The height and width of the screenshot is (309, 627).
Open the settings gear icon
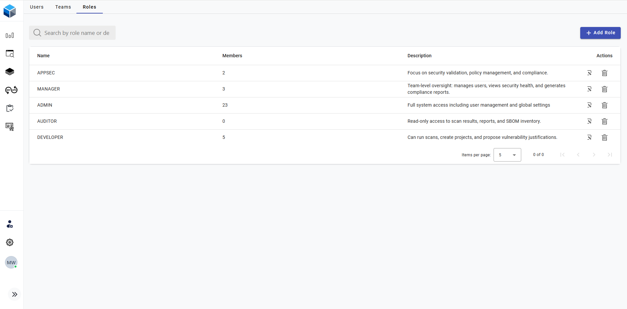[10, 243]
